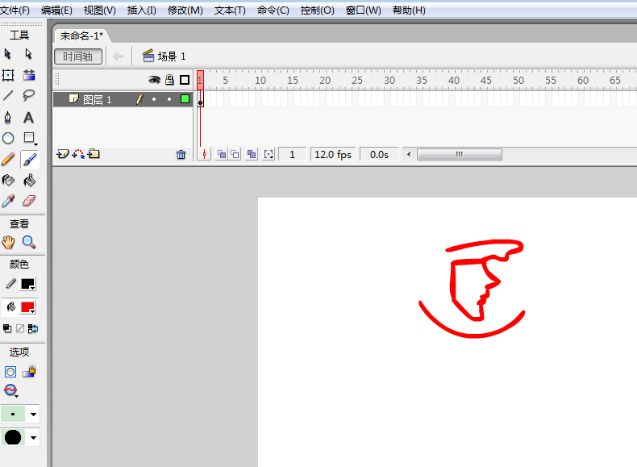Toggle outline green square for 图层 1
637x467 pixels.
(185, 98)
